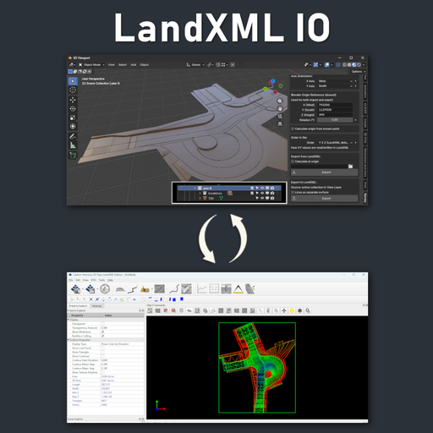Adjust the Rotation value slider
This screenshot has width=433, height=433.
pos(335,120)
